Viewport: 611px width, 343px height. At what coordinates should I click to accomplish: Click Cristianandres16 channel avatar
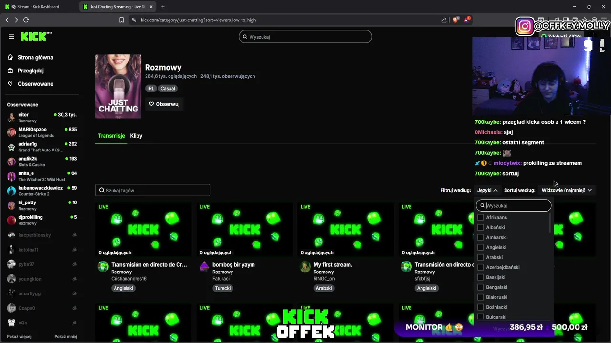[x=103, y=266]
